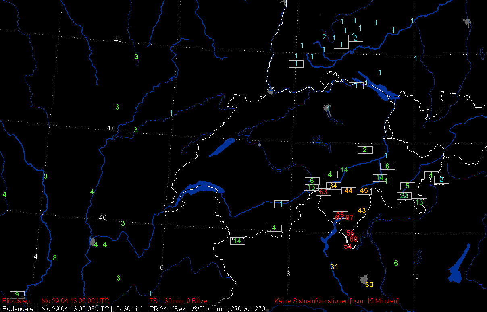Click the orange 44 boxed station value
The image size is (487, 312).
pos(349,191)
